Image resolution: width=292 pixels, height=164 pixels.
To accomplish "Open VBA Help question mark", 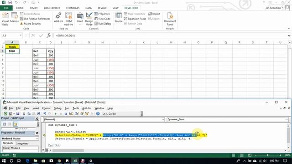I will click(x=98, y=113).
